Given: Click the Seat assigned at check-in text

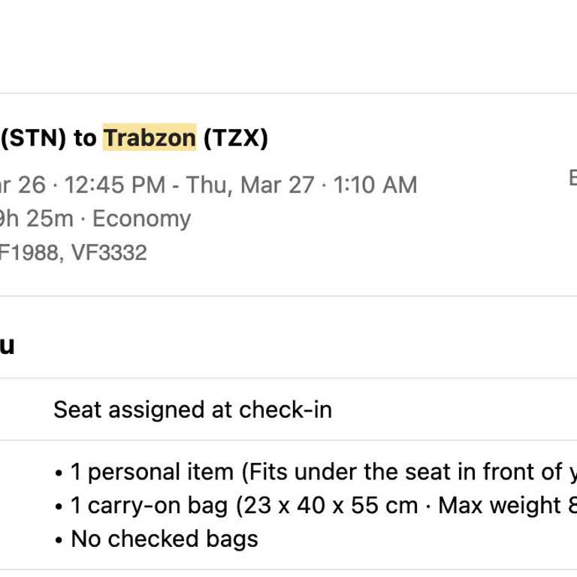Looking at the screenshot, I should click(192, 409).
